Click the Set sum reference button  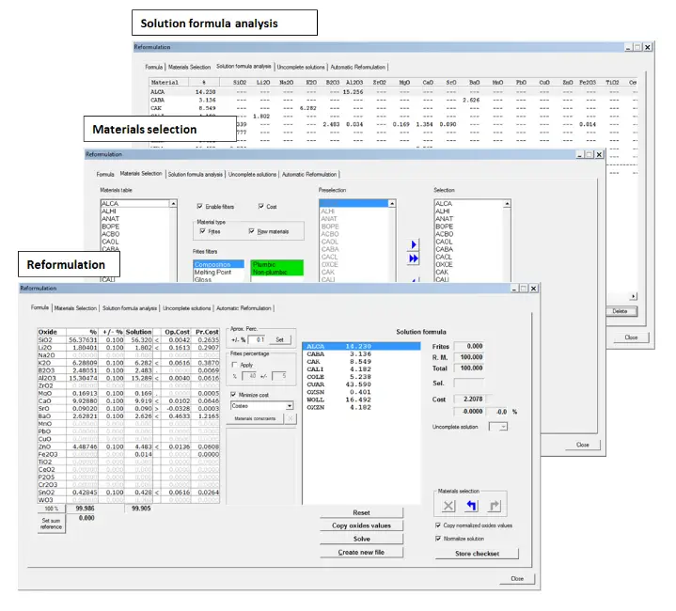coord(51,524)
